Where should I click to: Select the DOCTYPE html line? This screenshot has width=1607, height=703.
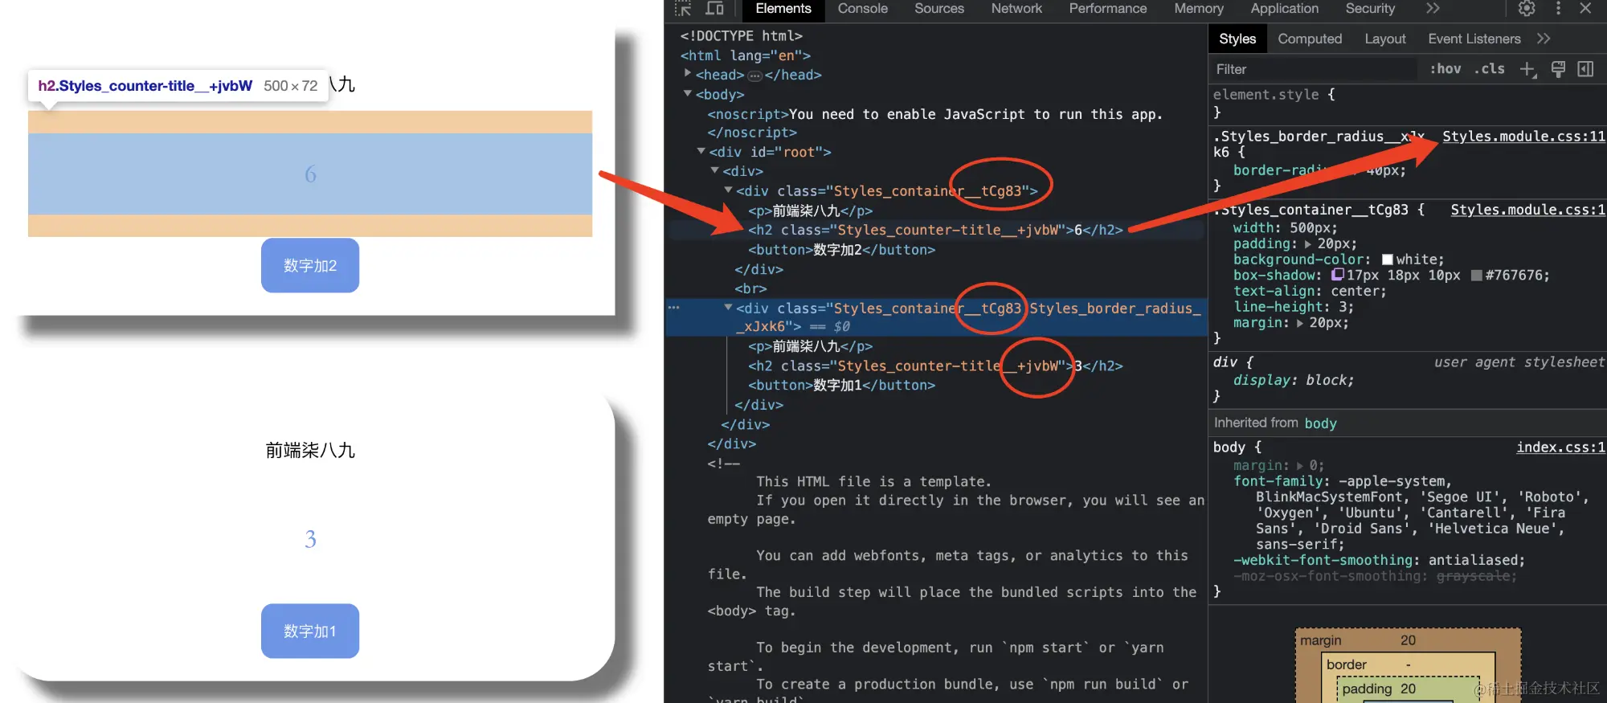[741, 35]
